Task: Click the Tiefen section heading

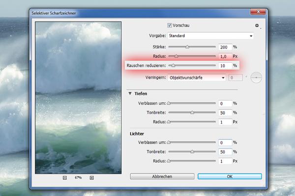Action: point(141,94)
